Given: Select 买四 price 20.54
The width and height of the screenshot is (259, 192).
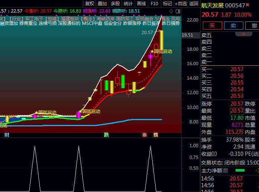Looking at the screenshot, I should coord(237,89).
